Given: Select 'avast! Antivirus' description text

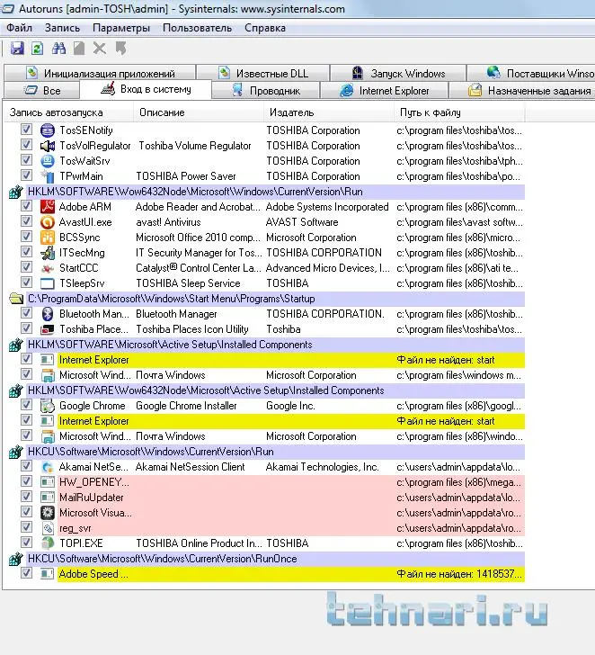Looking at the screenshot, I should click(x=168, y=222).
